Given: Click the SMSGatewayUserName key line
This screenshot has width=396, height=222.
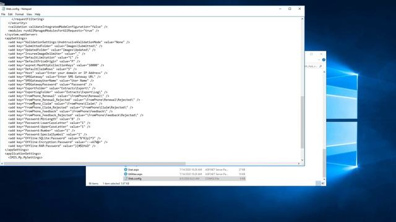Looking at the screenshot, I should 51,81.
